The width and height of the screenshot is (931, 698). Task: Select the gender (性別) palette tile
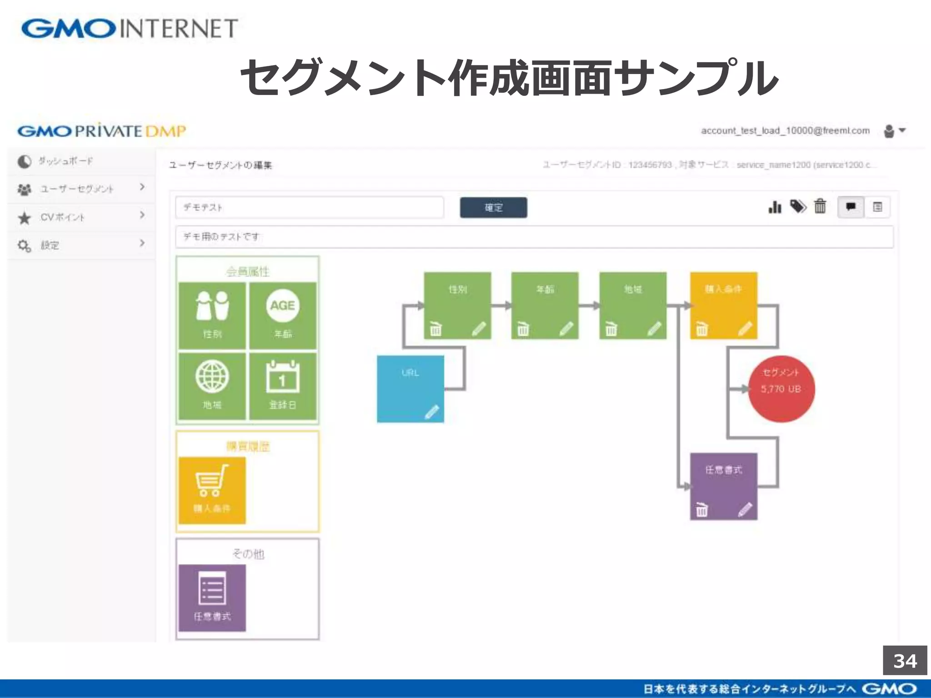coord(212,315)
